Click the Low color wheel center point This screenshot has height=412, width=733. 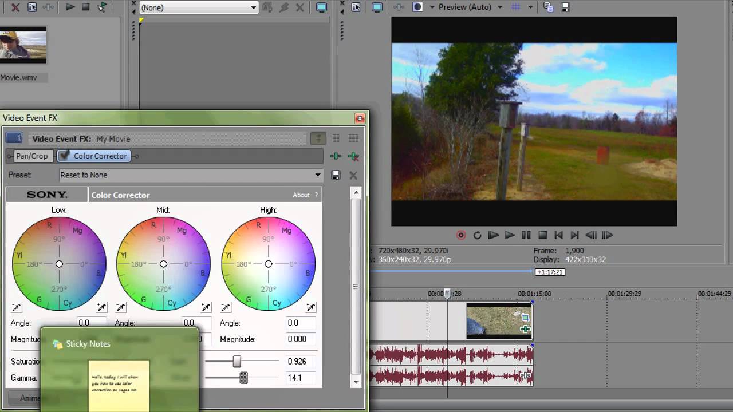59,264
